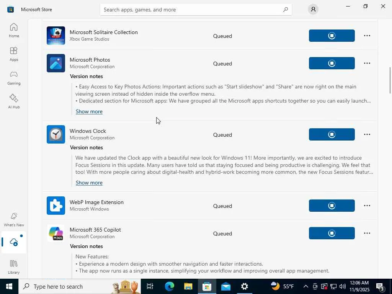Click the Xbox Game Studios publisher text
Image resolution: width=392 pixels, height=294 pixels.
pos(89,39)
